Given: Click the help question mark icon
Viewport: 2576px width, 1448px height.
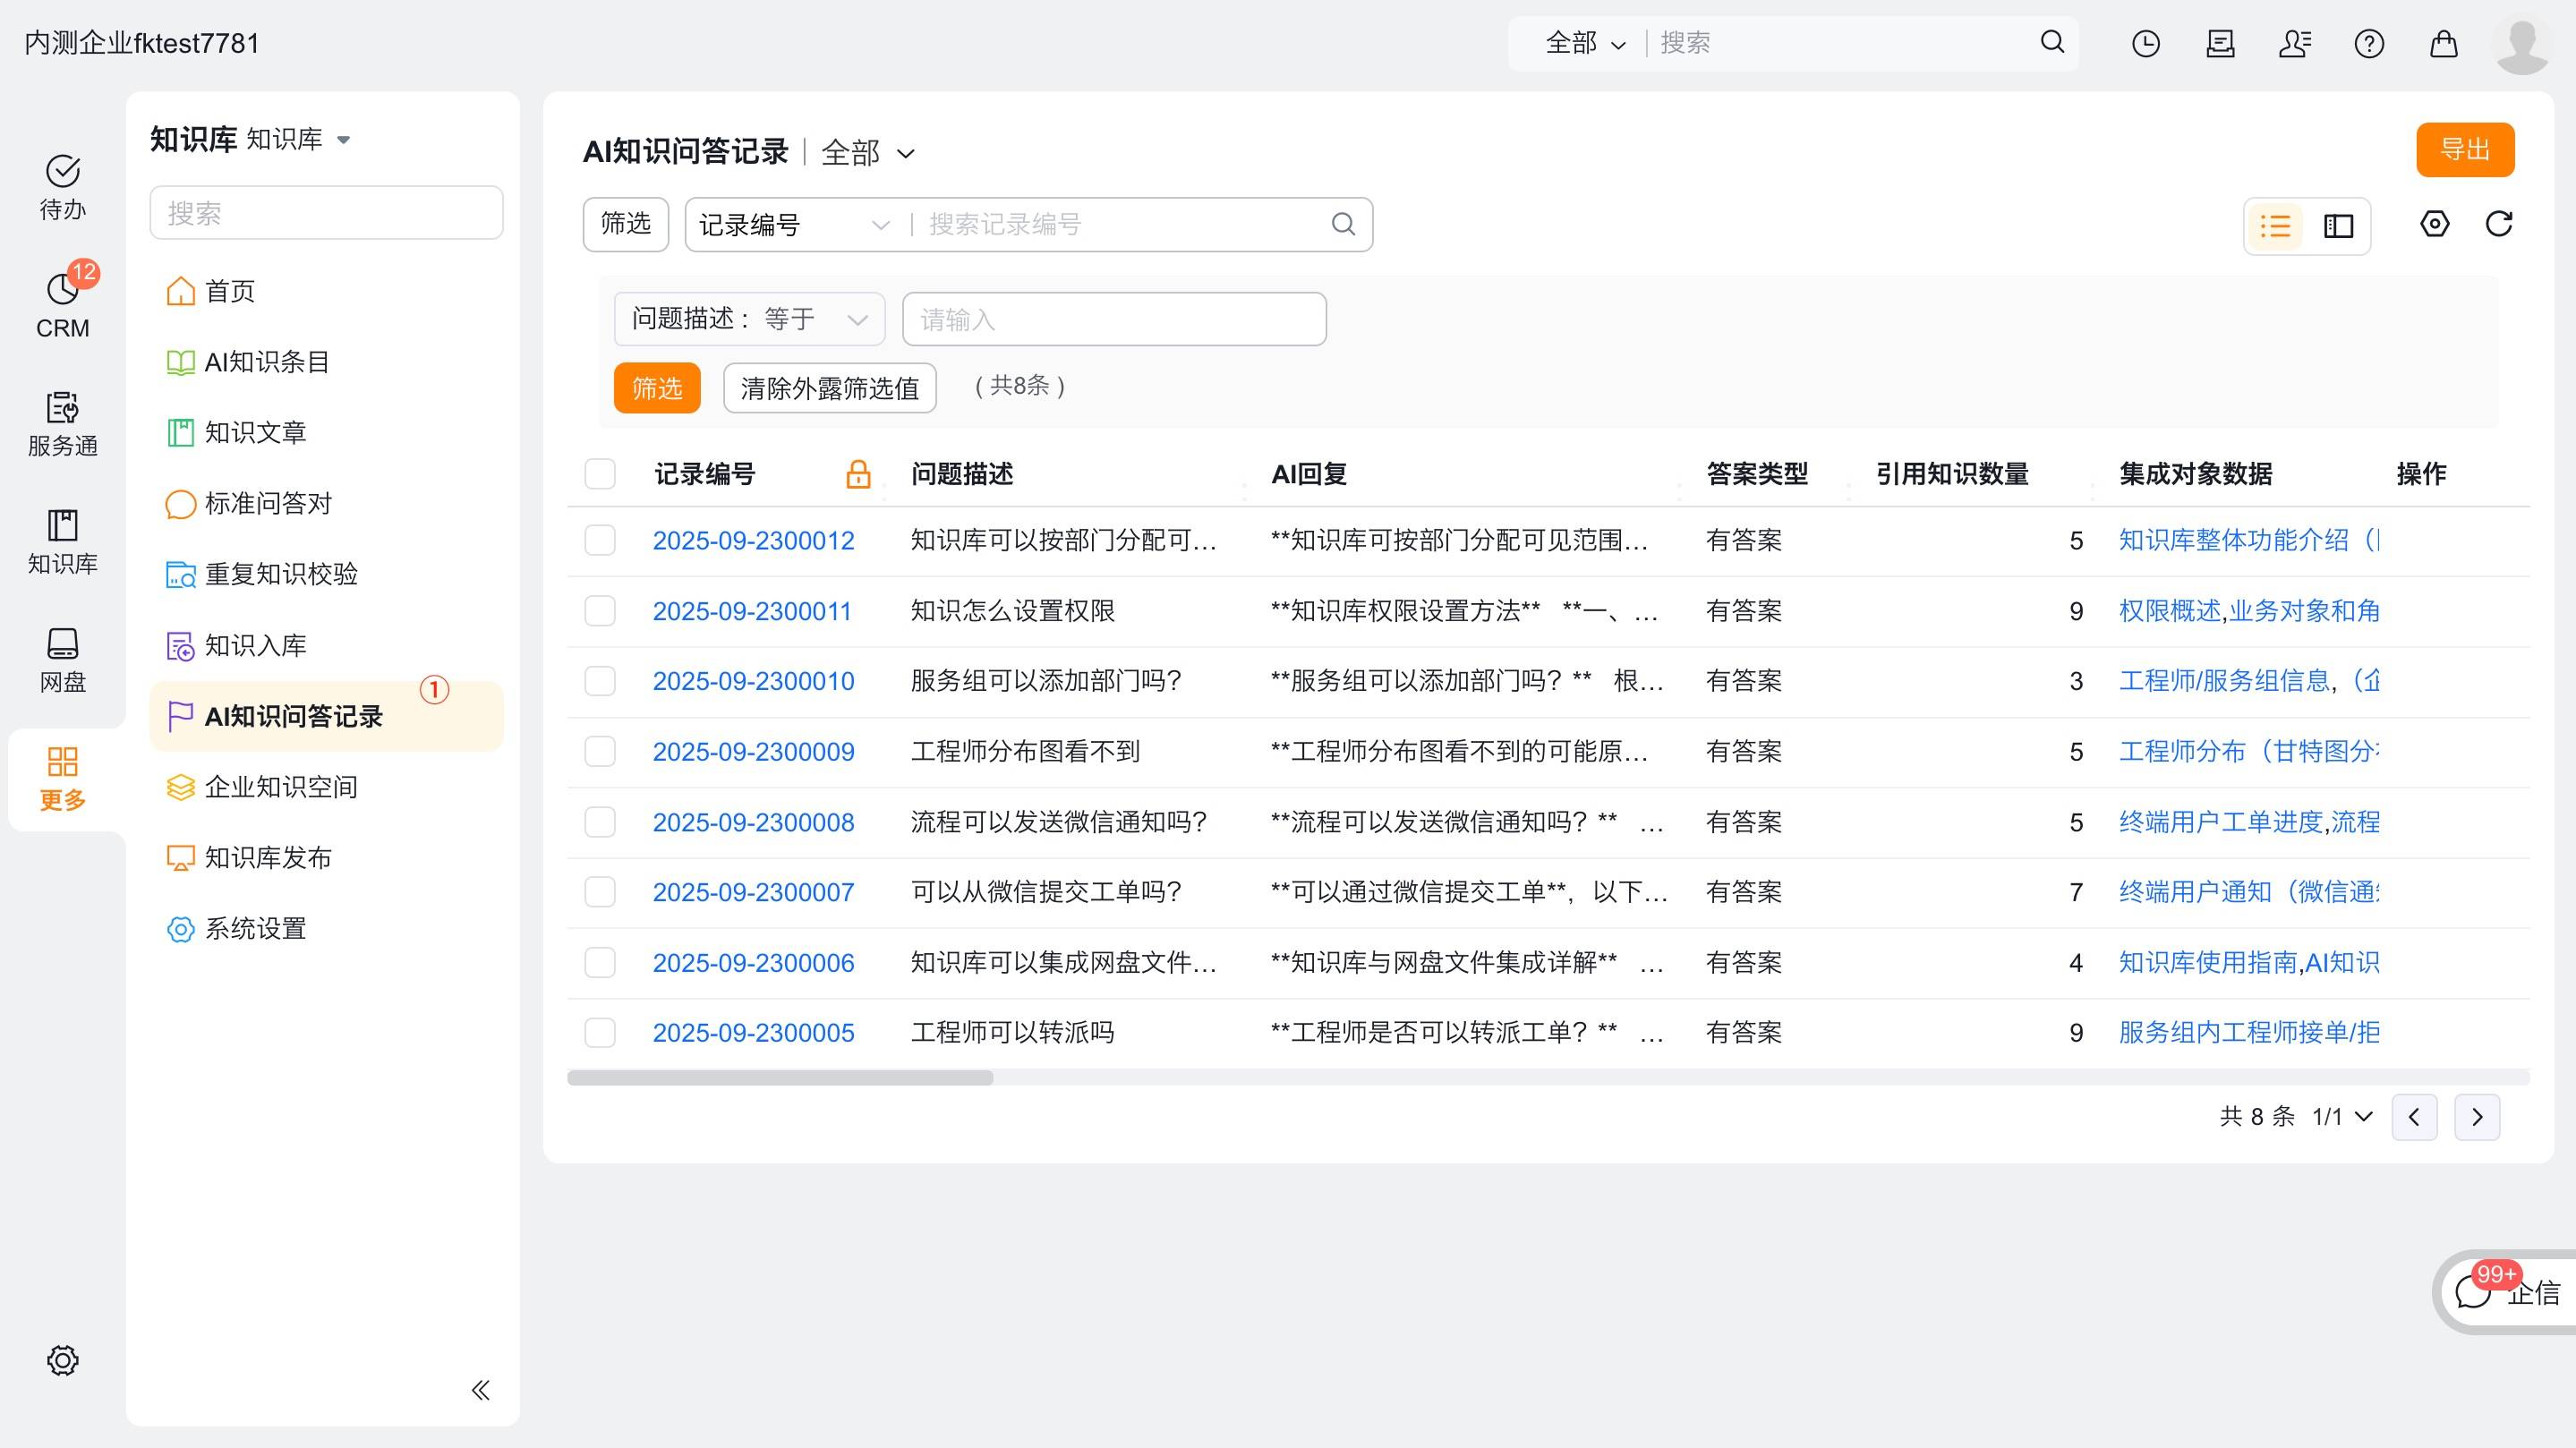Looking at the screenshot, I should 2368,43.
